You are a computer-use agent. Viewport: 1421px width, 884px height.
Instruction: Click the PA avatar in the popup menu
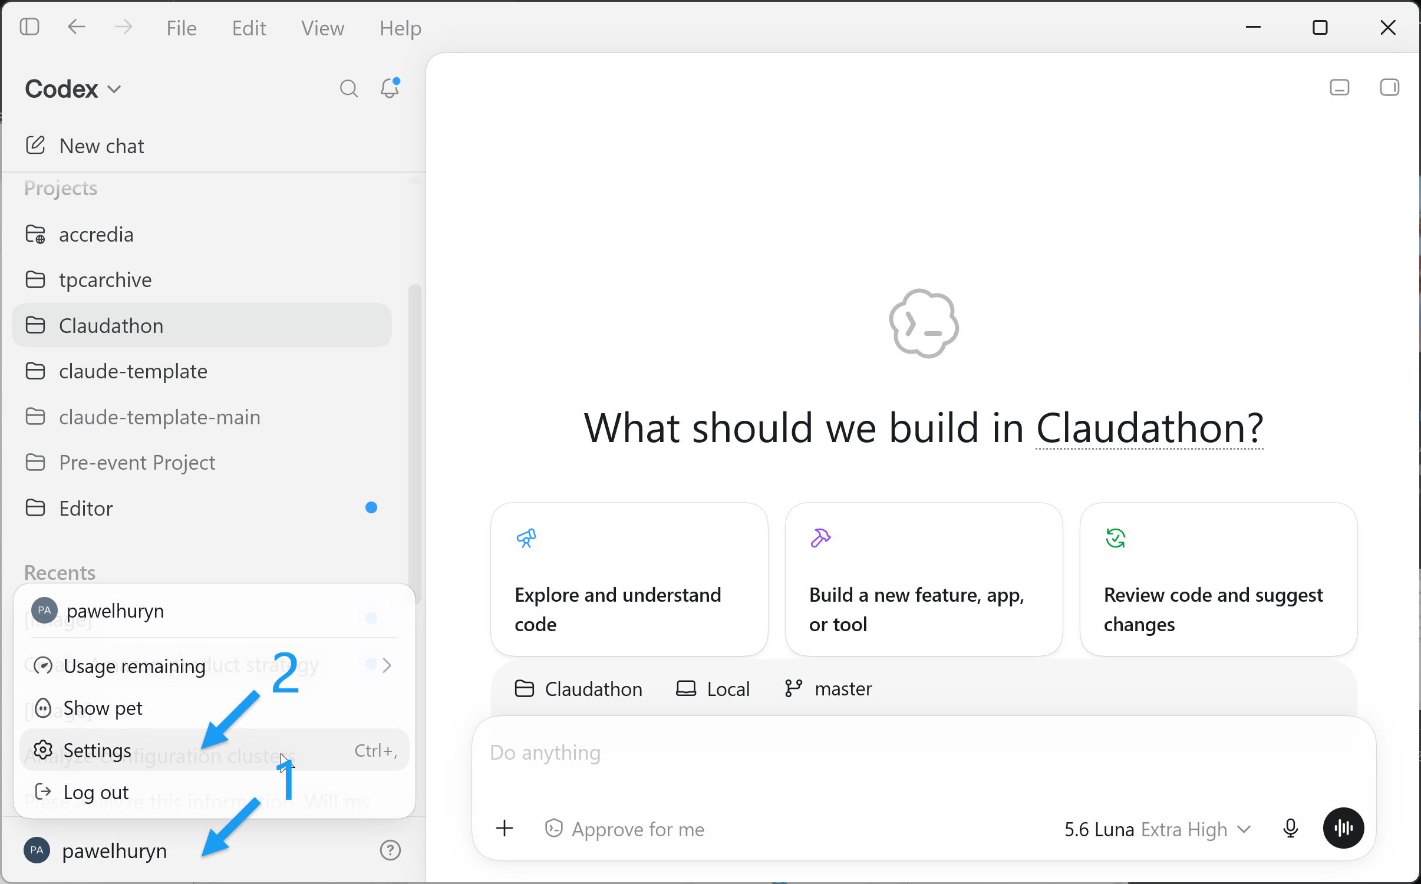click(45, 611)
